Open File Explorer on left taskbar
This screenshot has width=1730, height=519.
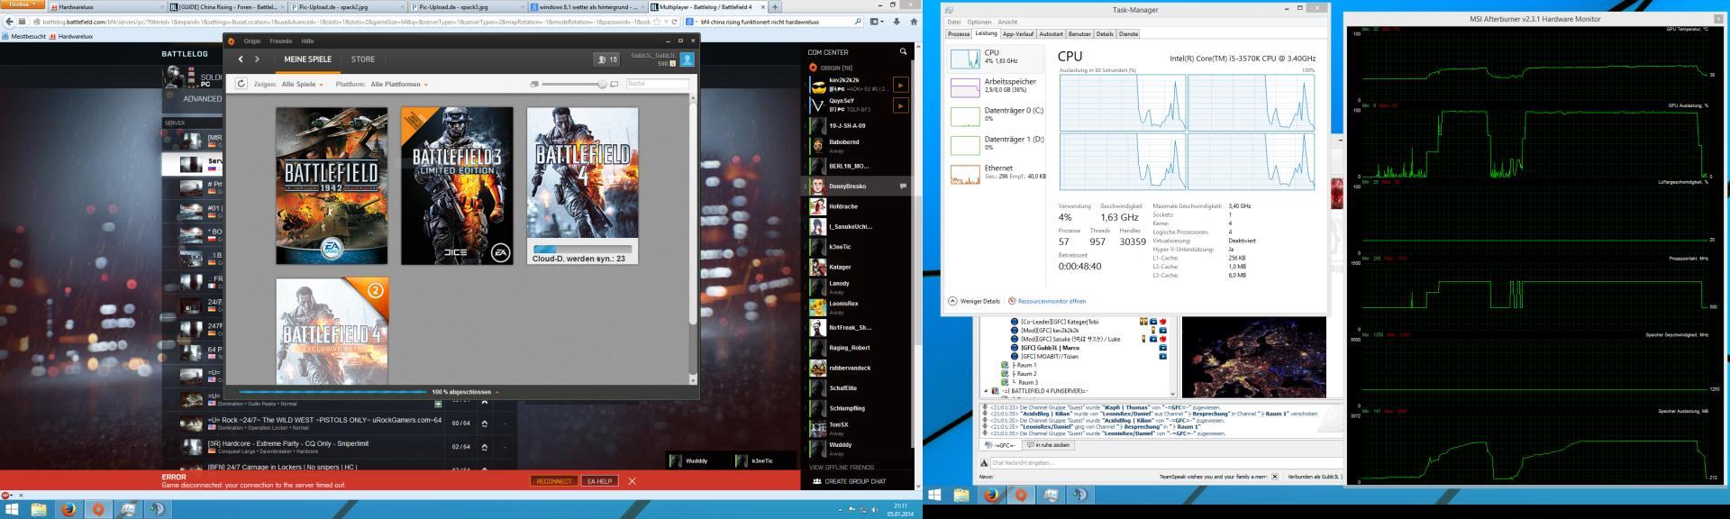(x=40, y=510)
